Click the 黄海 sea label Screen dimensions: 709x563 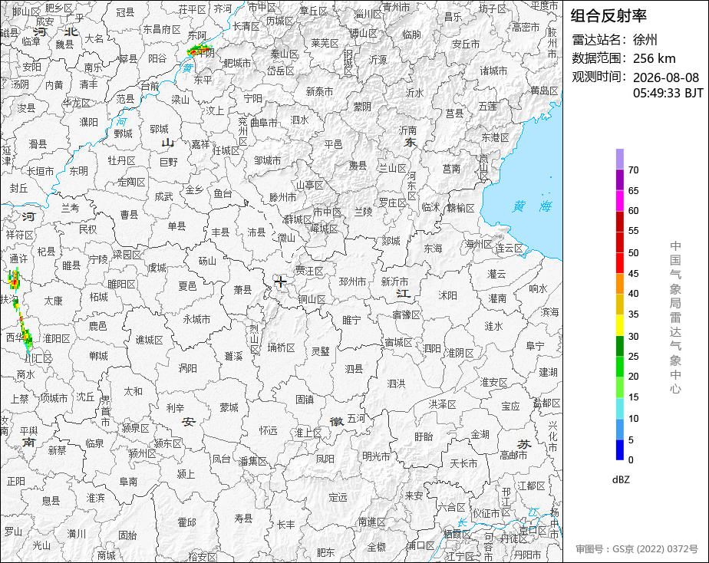click(x=533, y=206)
